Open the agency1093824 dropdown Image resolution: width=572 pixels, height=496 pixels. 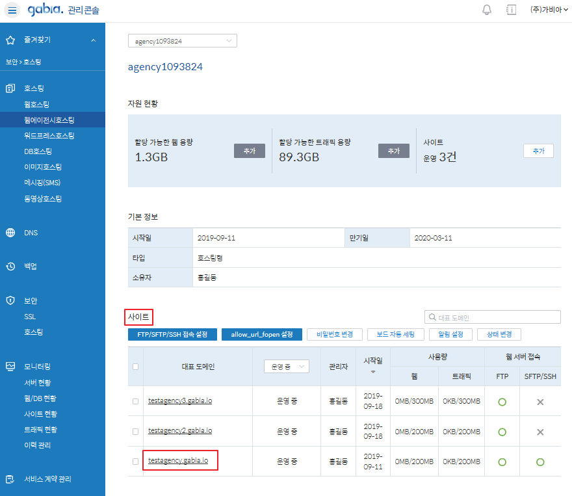[x=183, y=41]
